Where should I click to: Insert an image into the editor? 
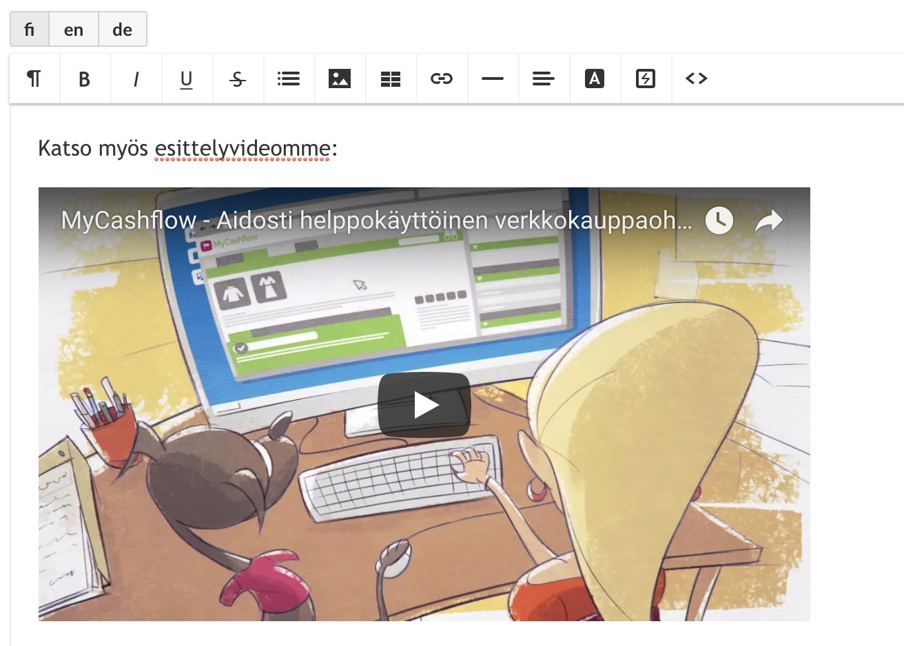(x=340, y=79)
